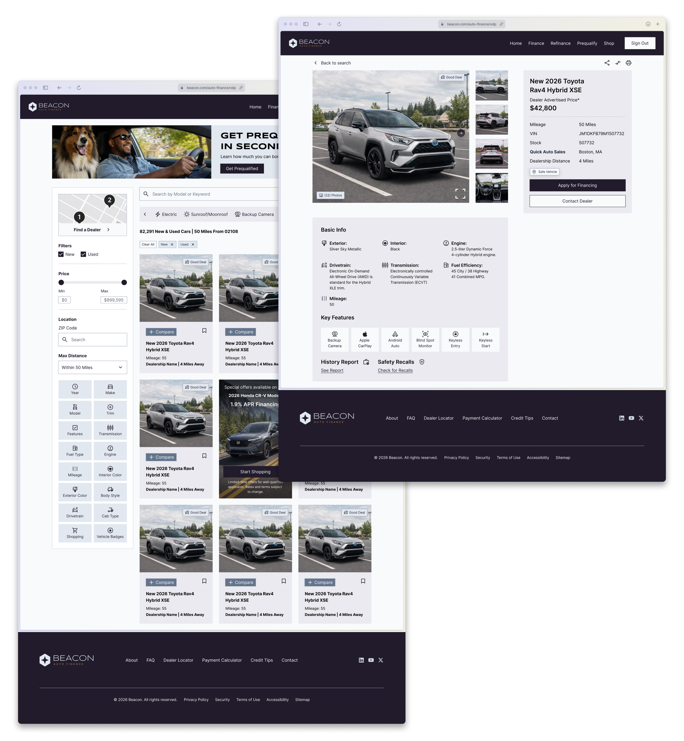Expand the Find a Dealer chevron
This screenshot has width=684, height=741.
point(108,230)
